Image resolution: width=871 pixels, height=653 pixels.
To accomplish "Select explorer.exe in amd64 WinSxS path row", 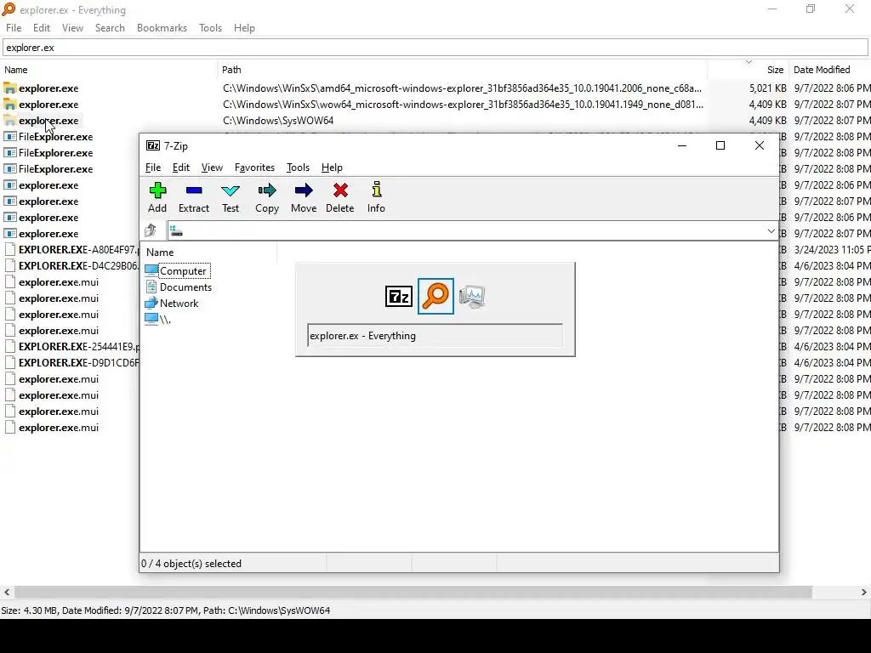I will click(x=48, y=88).
